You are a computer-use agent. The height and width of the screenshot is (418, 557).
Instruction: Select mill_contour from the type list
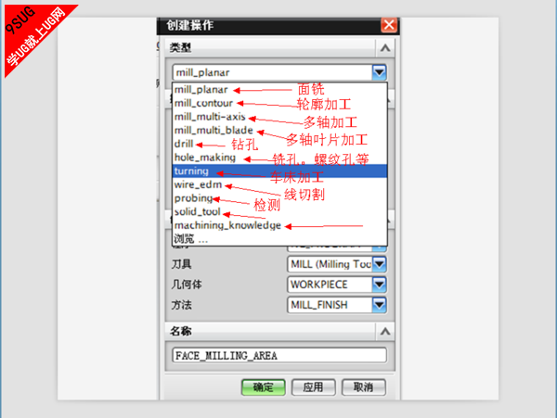pyautogui.click(x=279, y=103)
